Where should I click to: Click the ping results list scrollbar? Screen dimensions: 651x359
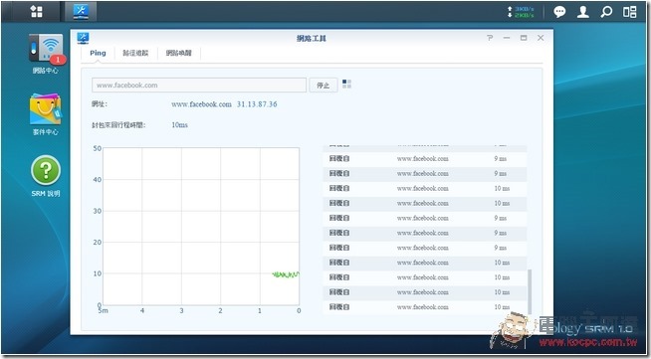pos(530,291)
